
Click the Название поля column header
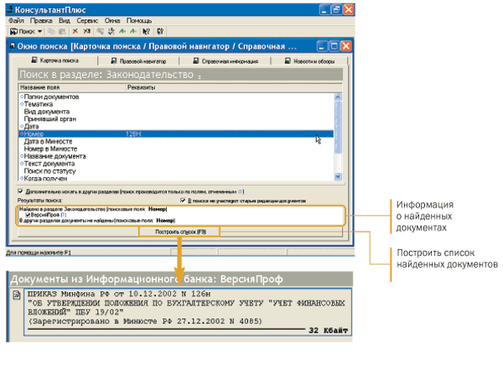72,87
